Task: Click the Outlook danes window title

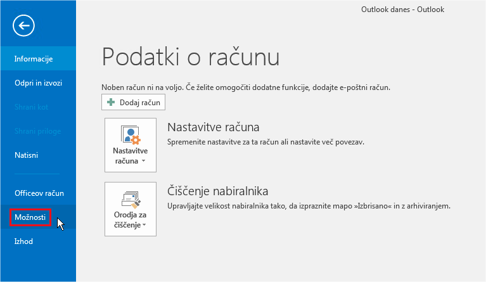Action: click(402, 10)
